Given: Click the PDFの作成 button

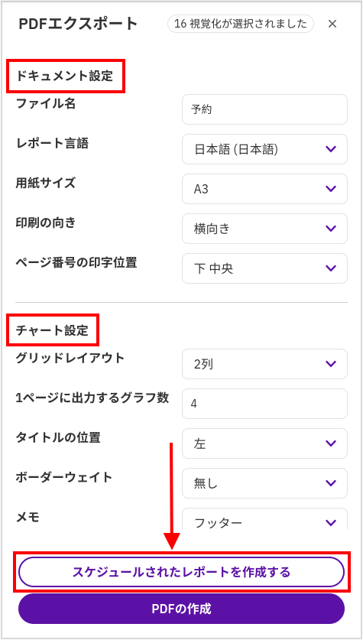Looking at the screenshot, I should tap(182, 609).
